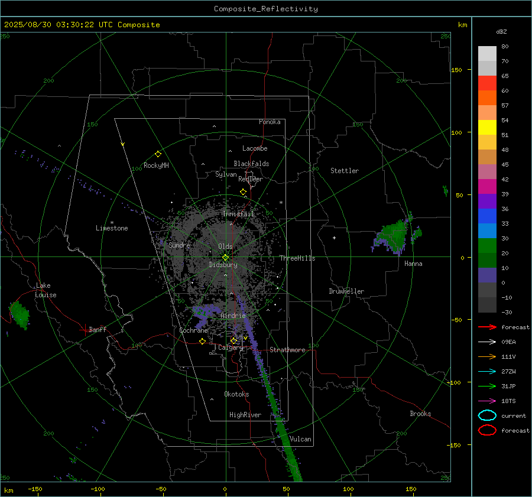Click the yellow diamond marker at RockyMH
Viewport: 532px width, 497px height.
click(158, 154)
